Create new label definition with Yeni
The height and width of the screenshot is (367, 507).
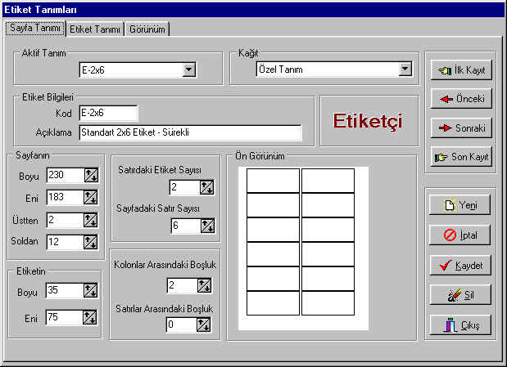pos(461,205)
